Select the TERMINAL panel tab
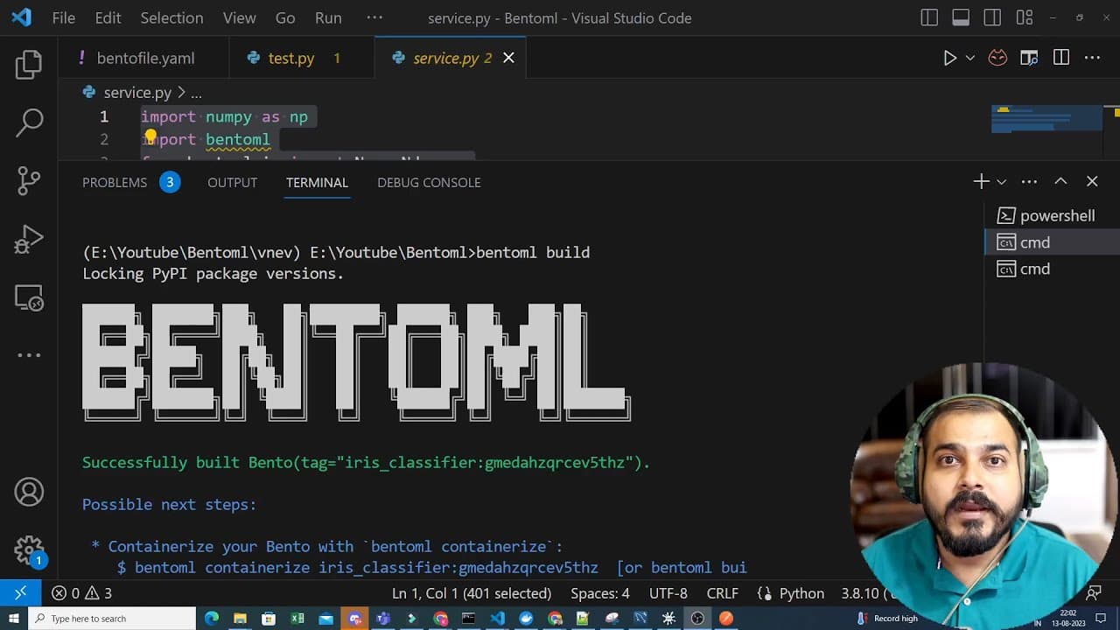Image resolution: width=1120 pixels, height=630 pixels. [x=317, y=182]
